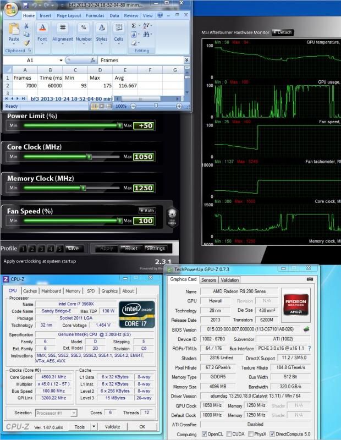This screenshot has height=440, width=341.
Task: Open Afterburner Settings
Action: (156, 249)
